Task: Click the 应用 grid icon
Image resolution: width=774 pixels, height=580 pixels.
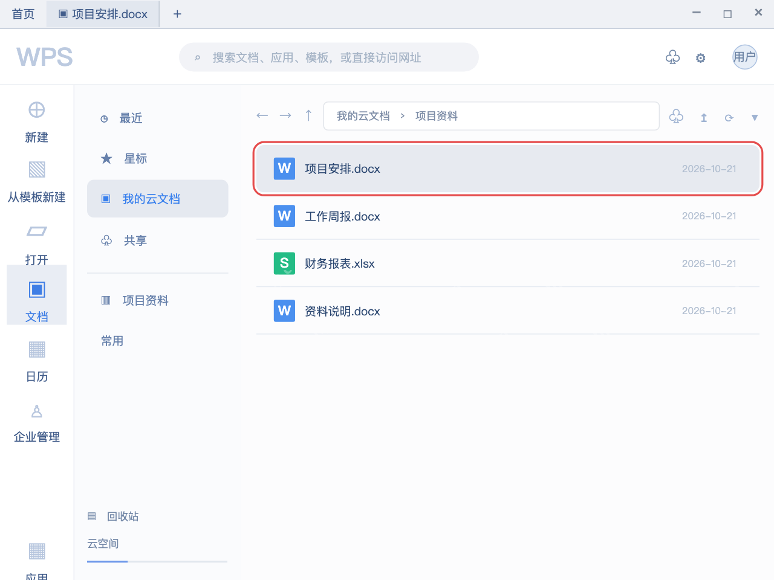Action: 37,551
